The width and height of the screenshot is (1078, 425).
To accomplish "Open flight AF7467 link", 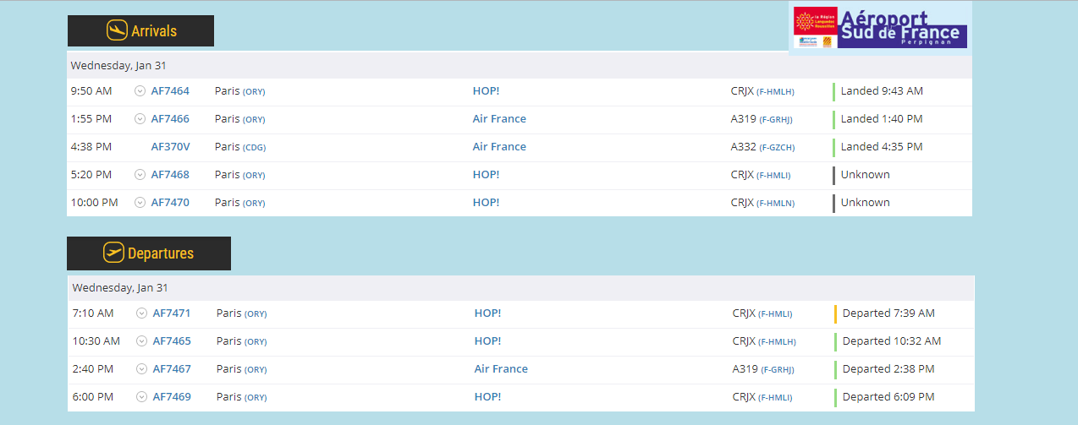I will click(172, 369).
